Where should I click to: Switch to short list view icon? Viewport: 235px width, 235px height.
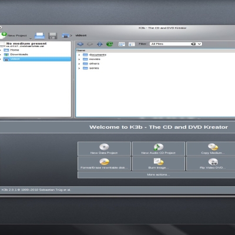tap(132, 44)
